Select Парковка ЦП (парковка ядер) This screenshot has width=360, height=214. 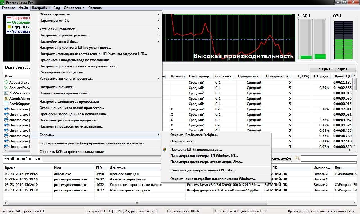click(x=216, y=150)
